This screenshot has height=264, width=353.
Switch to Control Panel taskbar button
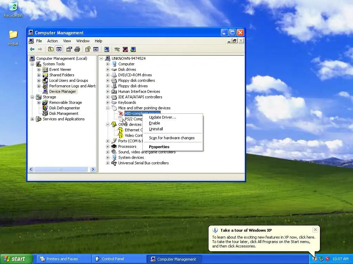pos(119,259)
